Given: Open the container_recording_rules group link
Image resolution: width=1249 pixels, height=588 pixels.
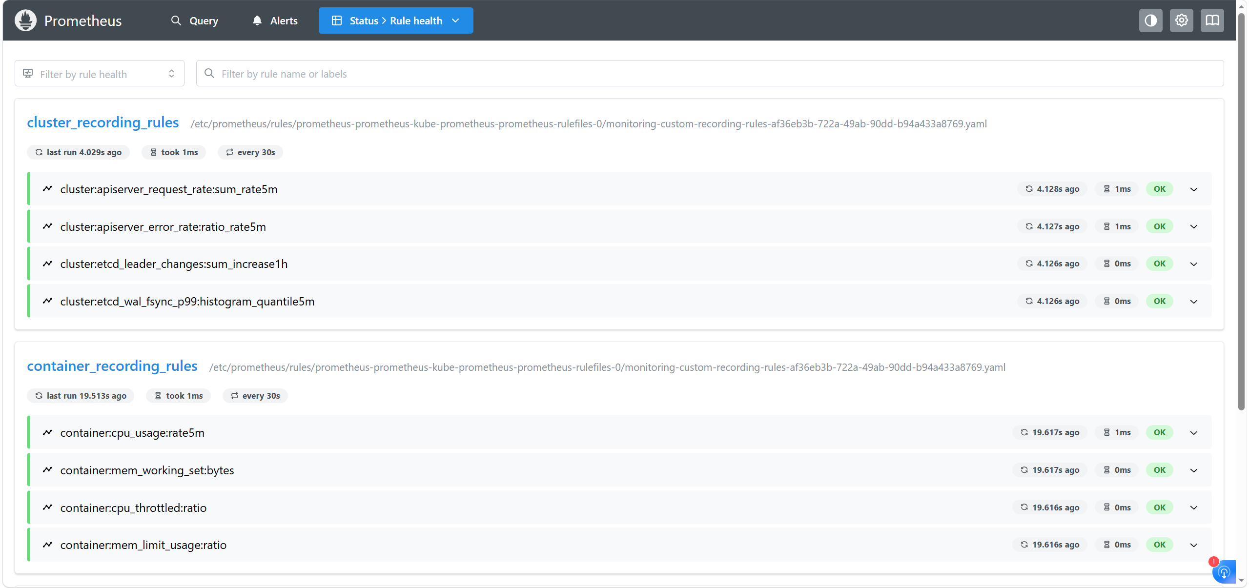Looking at the screenshot, I should click(x=112, y=366).
